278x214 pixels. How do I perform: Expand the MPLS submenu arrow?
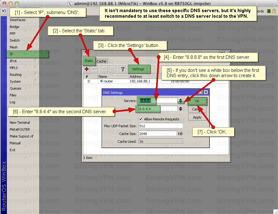(36, 67)
